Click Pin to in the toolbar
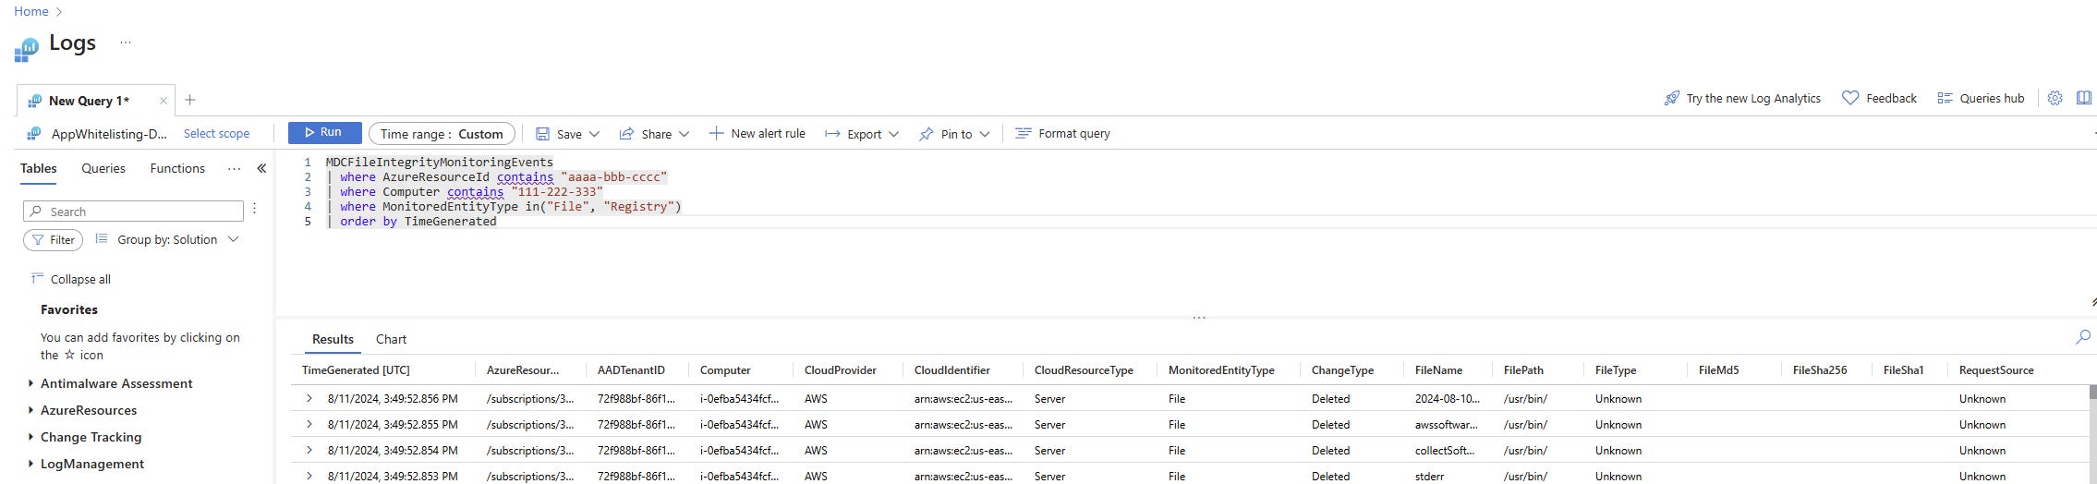Image resolution: width=2097 pixels, height=484 pixels. coord(945,134)
